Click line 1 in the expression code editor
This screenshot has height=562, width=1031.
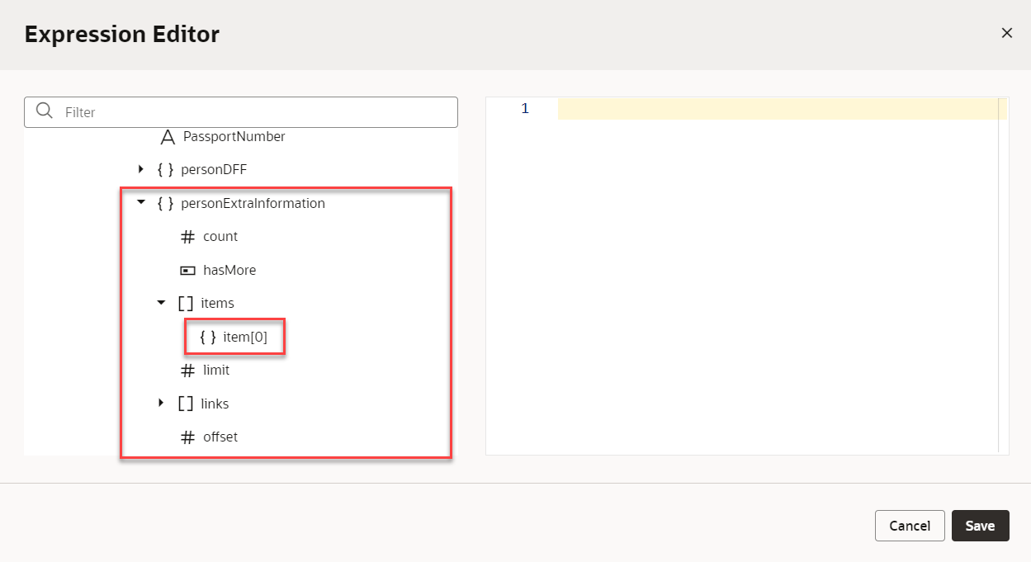tap(776, 109)
